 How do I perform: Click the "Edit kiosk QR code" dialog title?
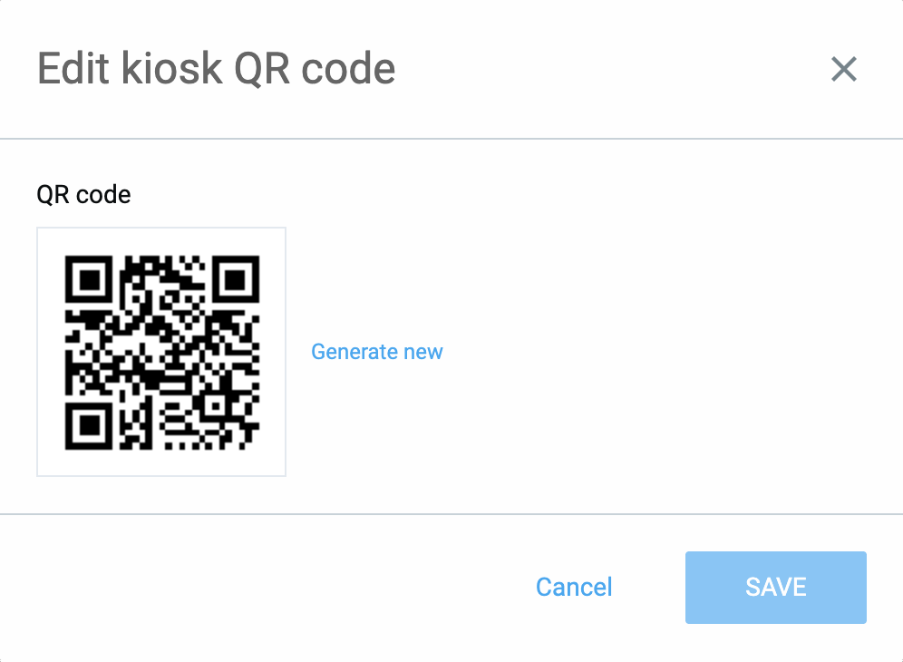pyautogui.click(x=216, y=69)
